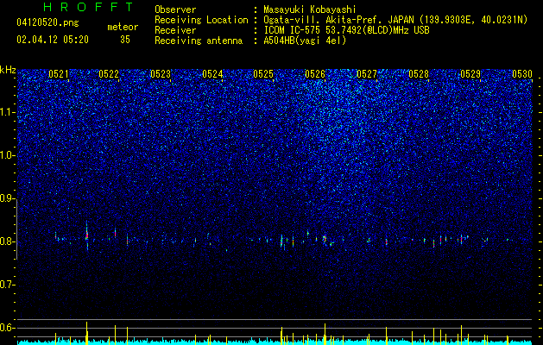Click the Receiving antenna label

199,41
